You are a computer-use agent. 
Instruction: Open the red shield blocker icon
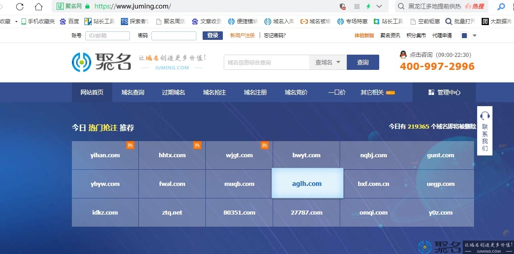pyautogui.click(x=342, y=6)
